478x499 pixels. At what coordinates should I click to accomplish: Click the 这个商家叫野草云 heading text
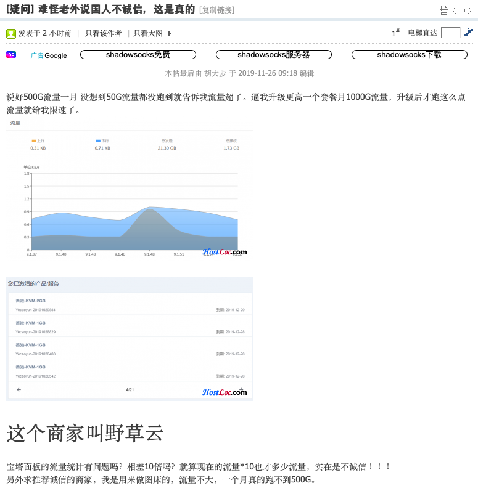click(85, 433)
